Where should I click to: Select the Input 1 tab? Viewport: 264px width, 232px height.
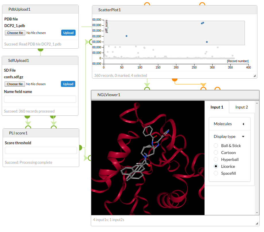(x=217, y=107)
